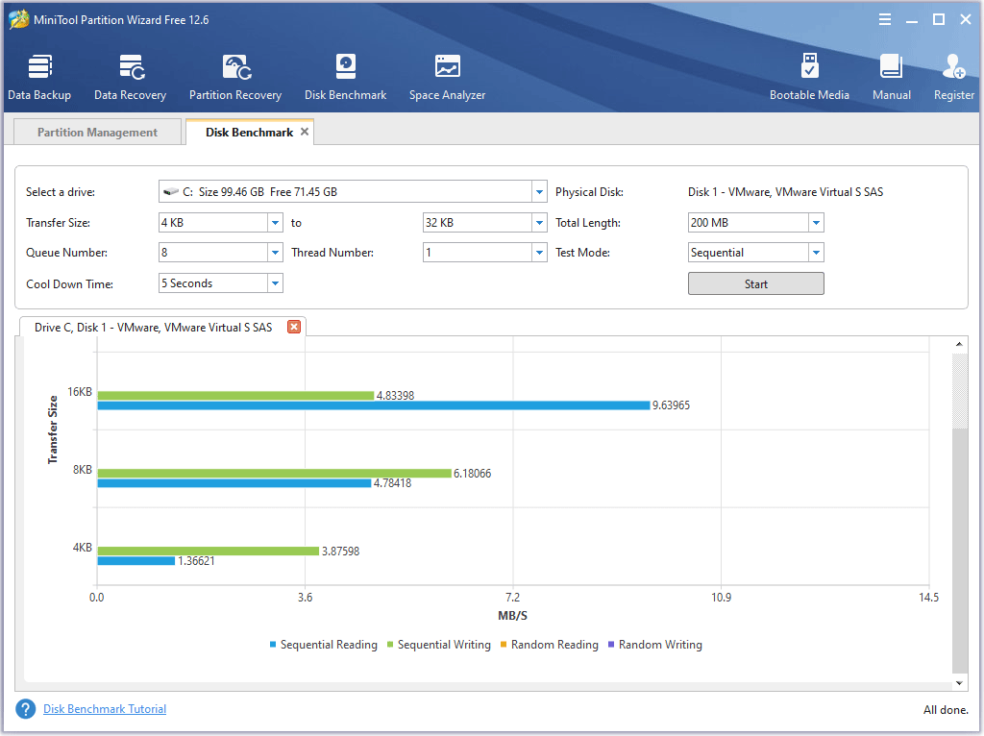
Task: Click the 16KB sequential reading bar
Action: point(374,405)
